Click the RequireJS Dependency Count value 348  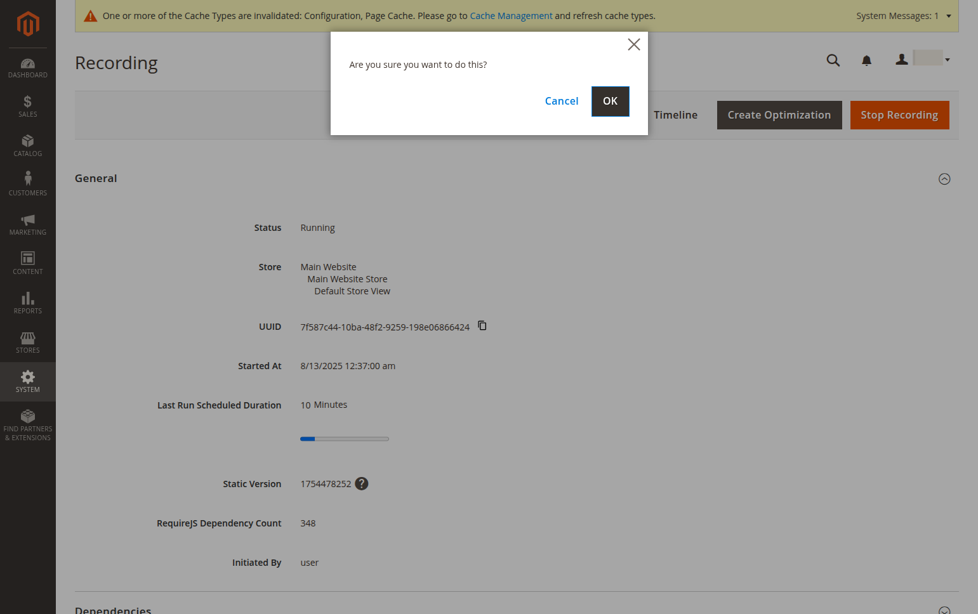308,523
